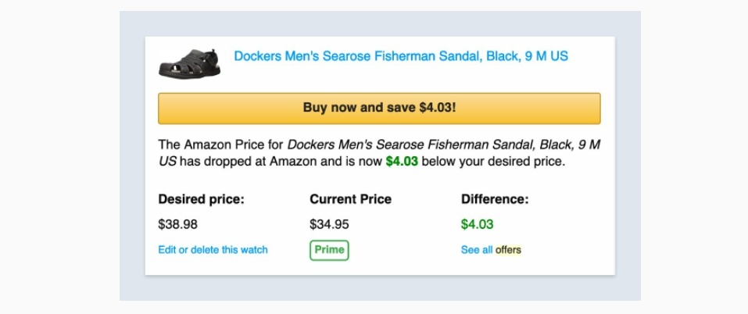This screenshot has width=748, height=314.
Task: Select the $38.98 desired price value
Action: pyautogui.click(x=178, y=224)
